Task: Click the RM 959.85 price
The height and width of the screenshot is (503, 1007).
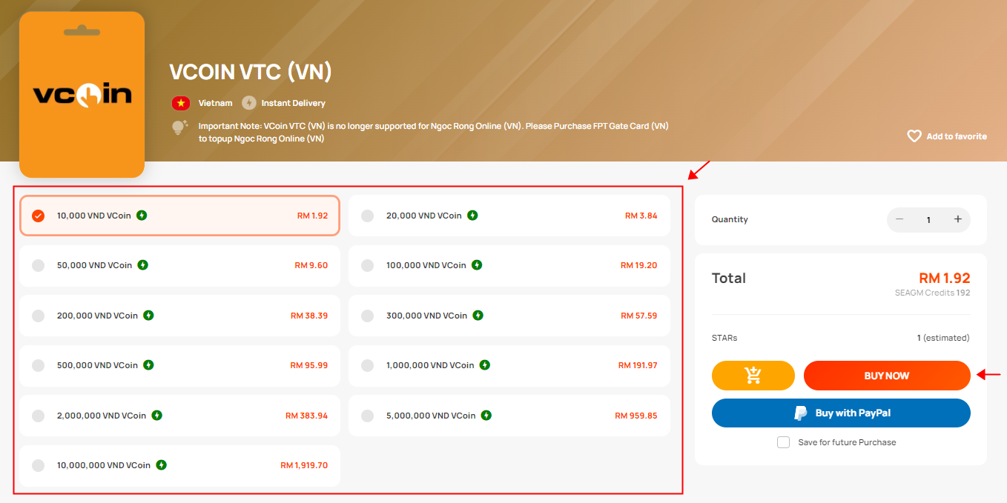Action: click(635, 416)
